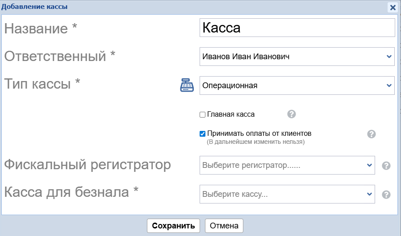The width and height of the screenshot is (401, 236).
Task: Open the Выберите регистратор dropdown
Action: coord(287,165)
